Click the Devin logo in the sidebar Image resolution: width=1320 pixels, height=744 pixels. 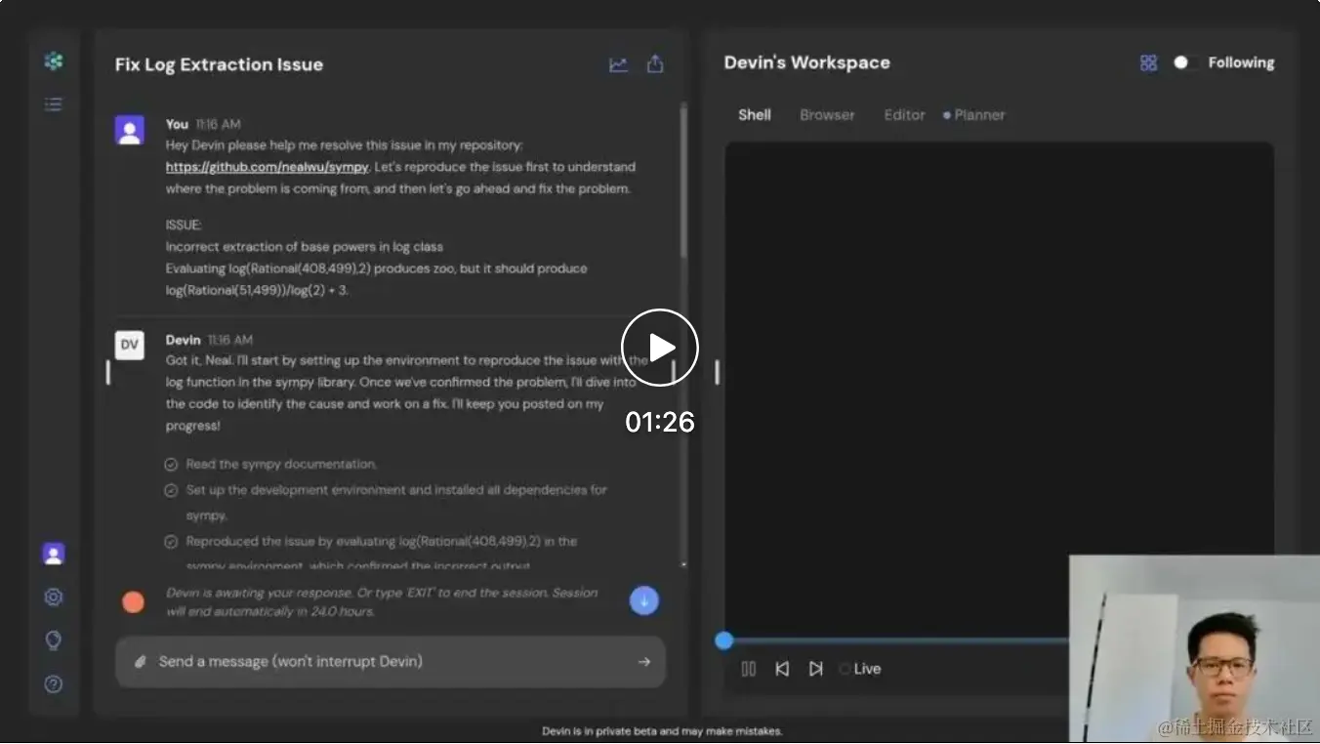(x=54, y=62)
